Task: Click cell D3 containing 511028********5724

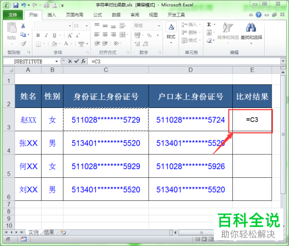Action: [x=190, y=120]
